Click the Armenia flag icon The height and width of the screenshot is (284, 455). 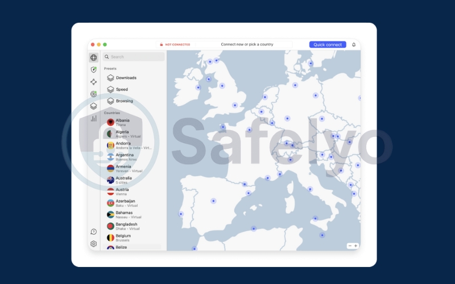(x=110, y=168)
